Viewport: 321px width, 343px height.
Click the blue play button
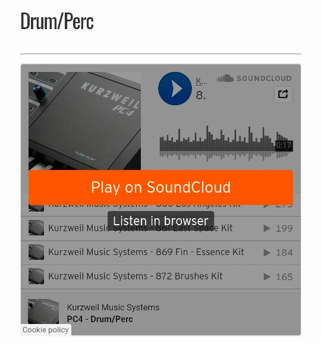coord(175,89)
